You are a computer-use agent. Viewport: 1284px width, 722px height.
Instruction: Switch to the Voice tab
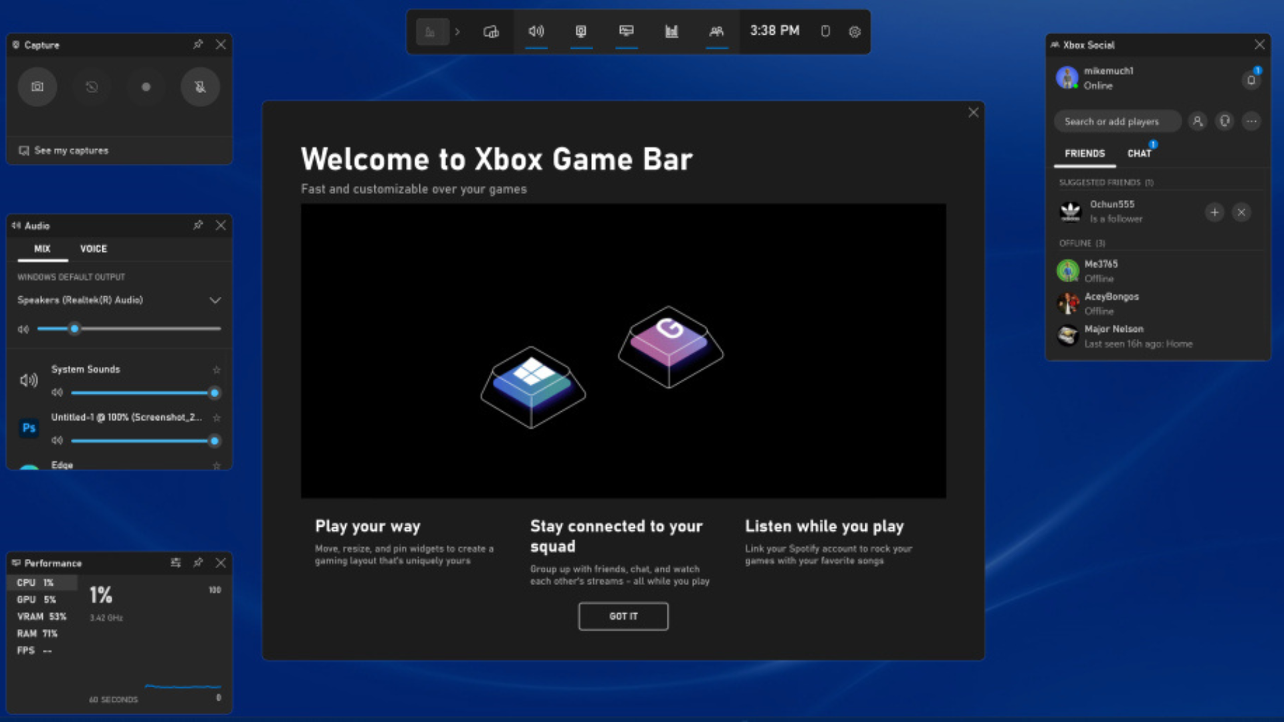point(94,249)
